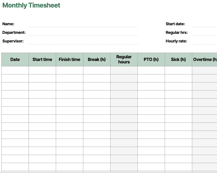Click the Start date input line
The image size is (217, 173).
(x=204, y=24)
